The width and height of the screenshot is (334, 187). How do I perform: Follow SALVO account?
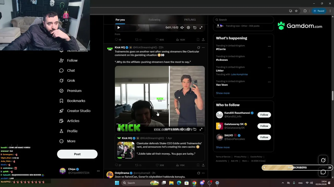[x=264, y=137]
